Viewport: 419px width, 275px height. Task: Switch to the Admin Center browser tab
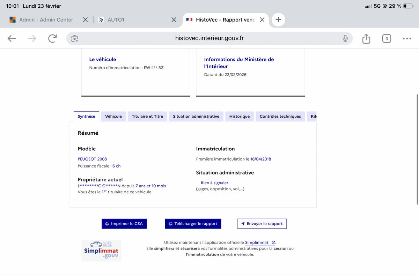(45, 20)
